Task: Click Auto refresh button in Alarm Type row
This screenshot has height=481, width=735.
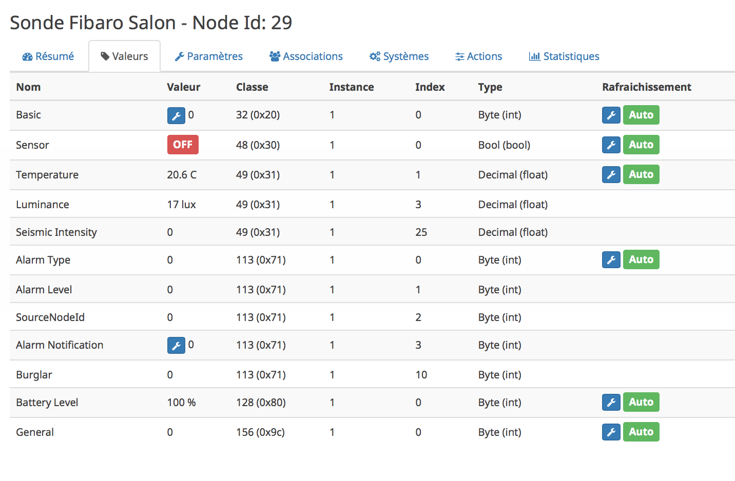Action: click(x=641, y=259)
